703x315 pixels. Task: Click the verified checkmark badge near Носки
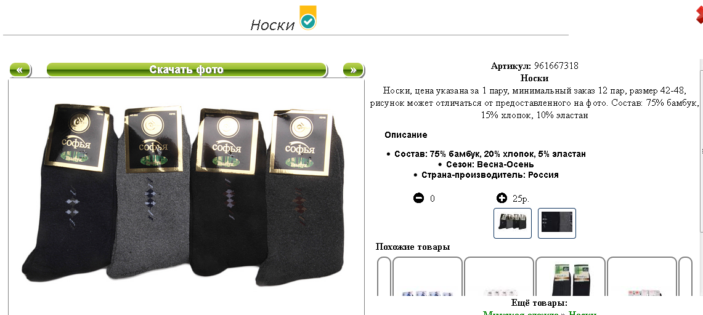click(x=308, y=19)
